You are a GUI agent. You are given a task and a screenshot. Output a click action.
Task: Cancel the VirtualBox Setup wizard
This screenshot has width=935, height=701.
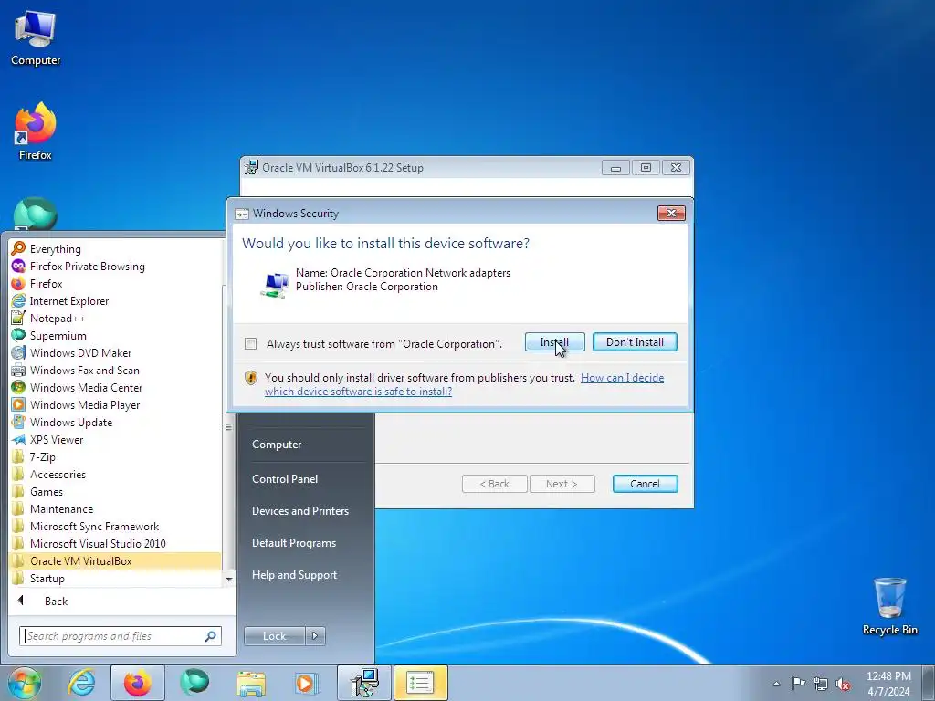point(646,484)
